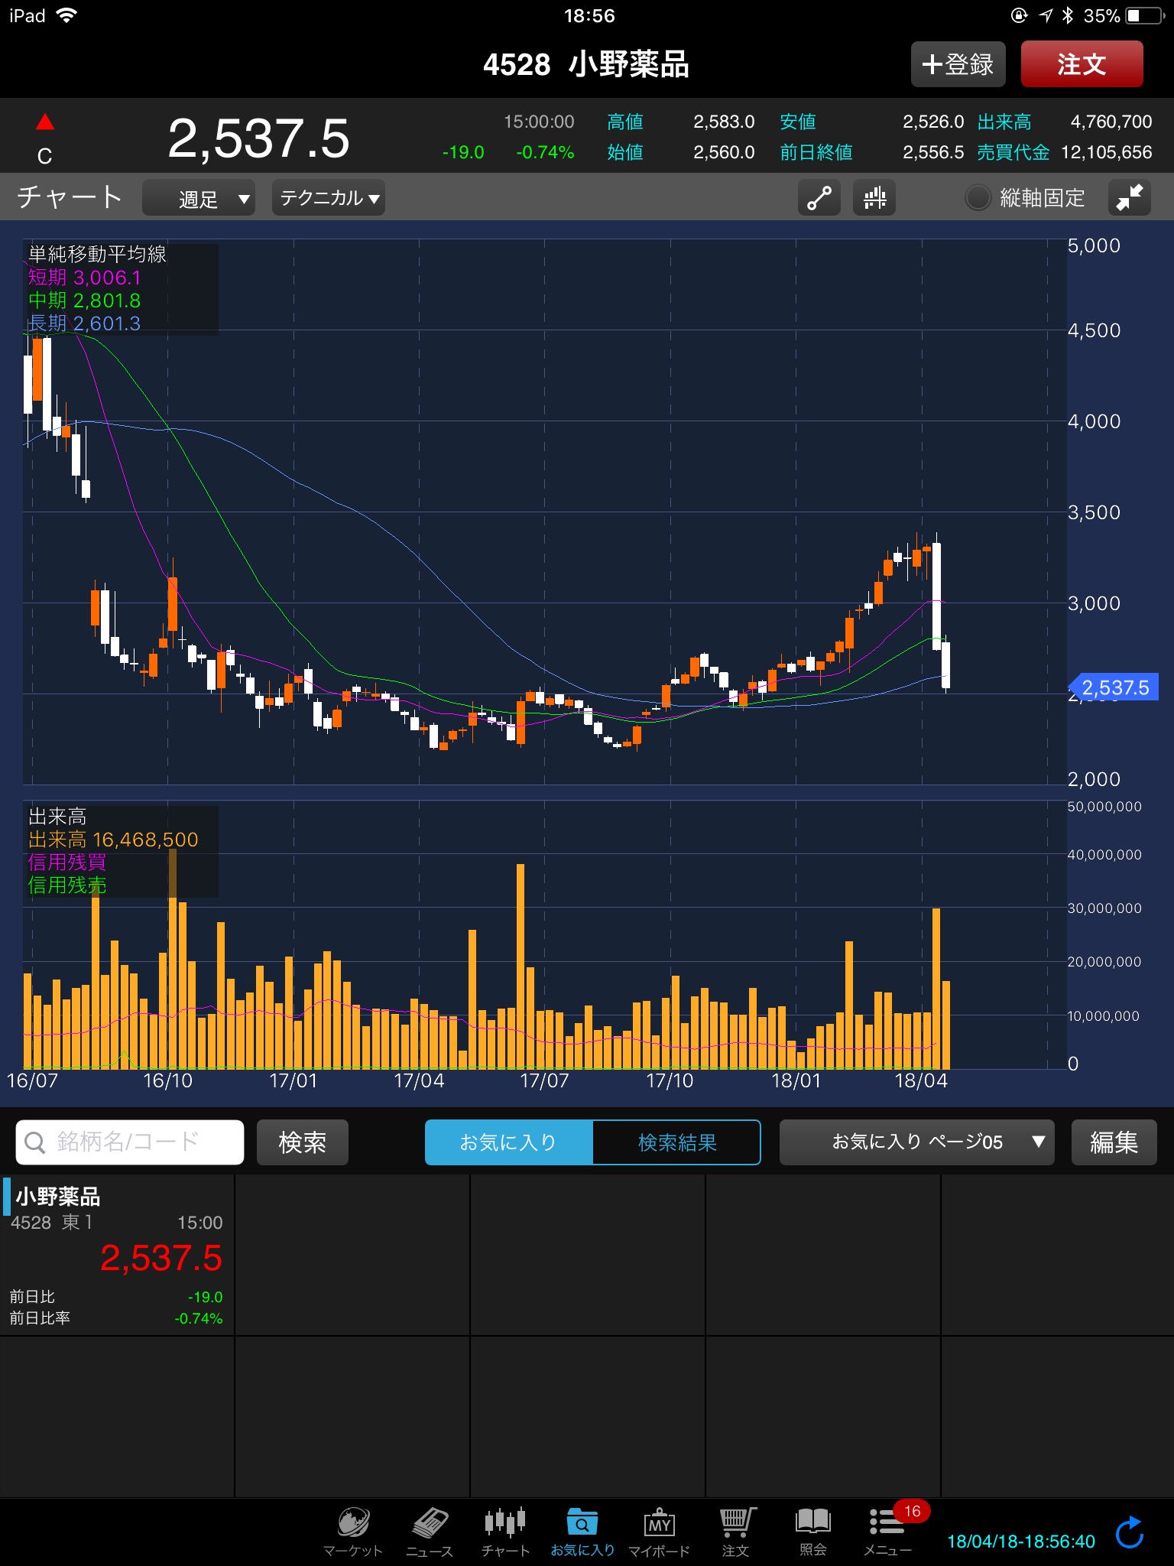Viewport: 1174px width, 1566px height.
Task: Tap the red 16 notification badge
Action: 912,1511
